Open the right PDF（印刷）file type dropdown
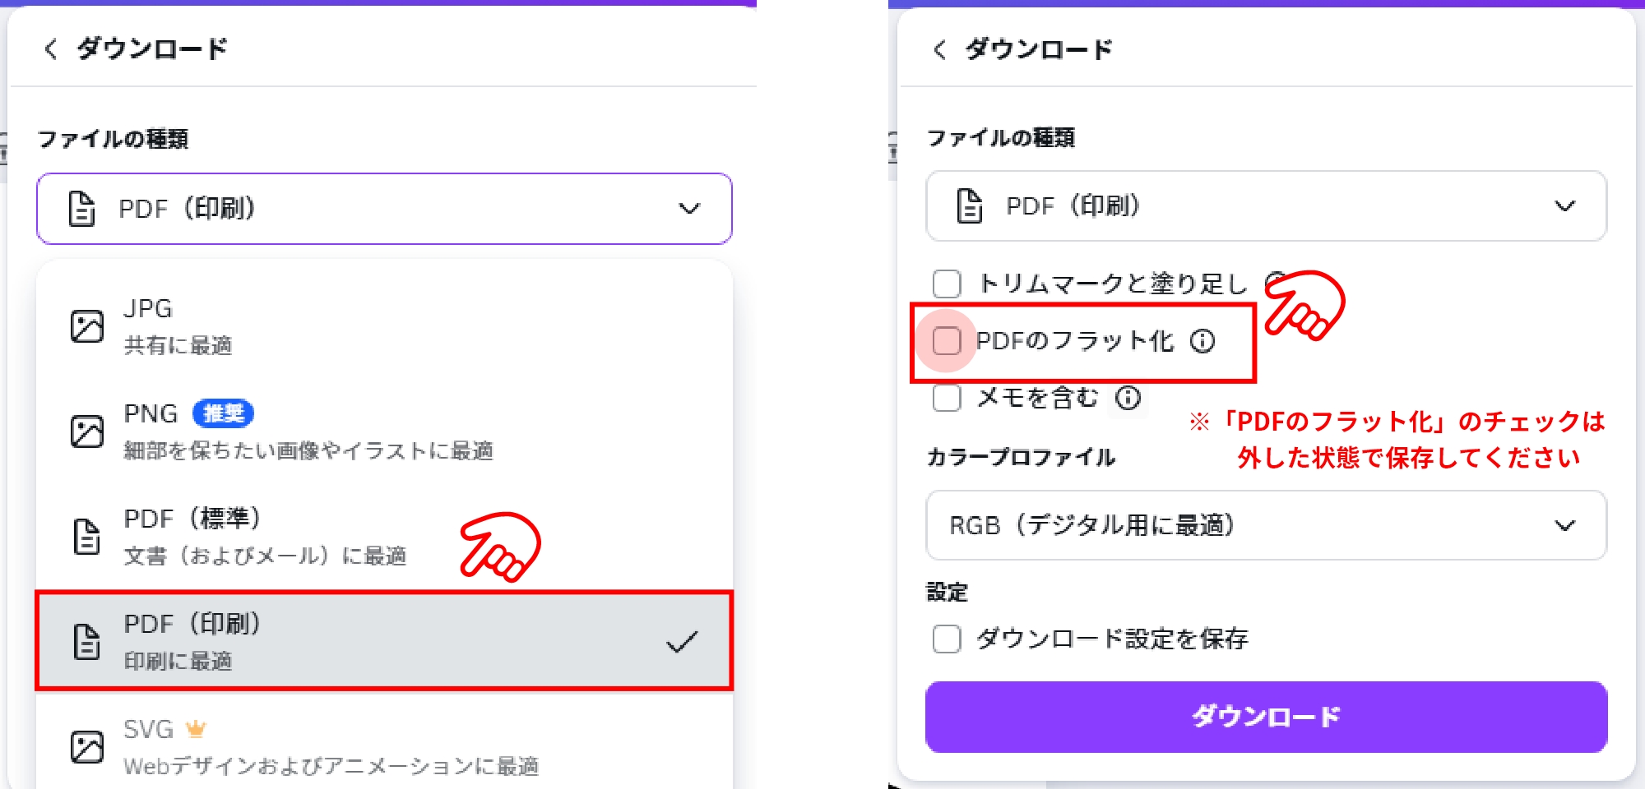This screenshot has height=789, width=1645. click(x=1267, y=207)
